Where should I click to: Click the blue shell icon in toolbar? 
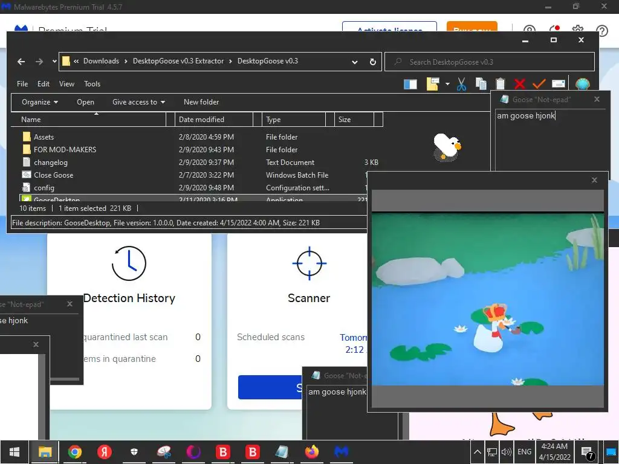tap(583, 83)
